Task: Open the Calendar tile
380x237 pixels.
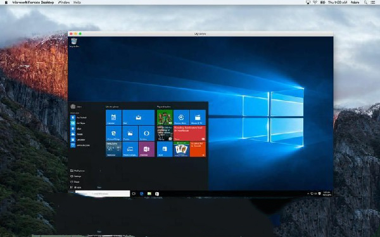Action: [x=113, y=118]
